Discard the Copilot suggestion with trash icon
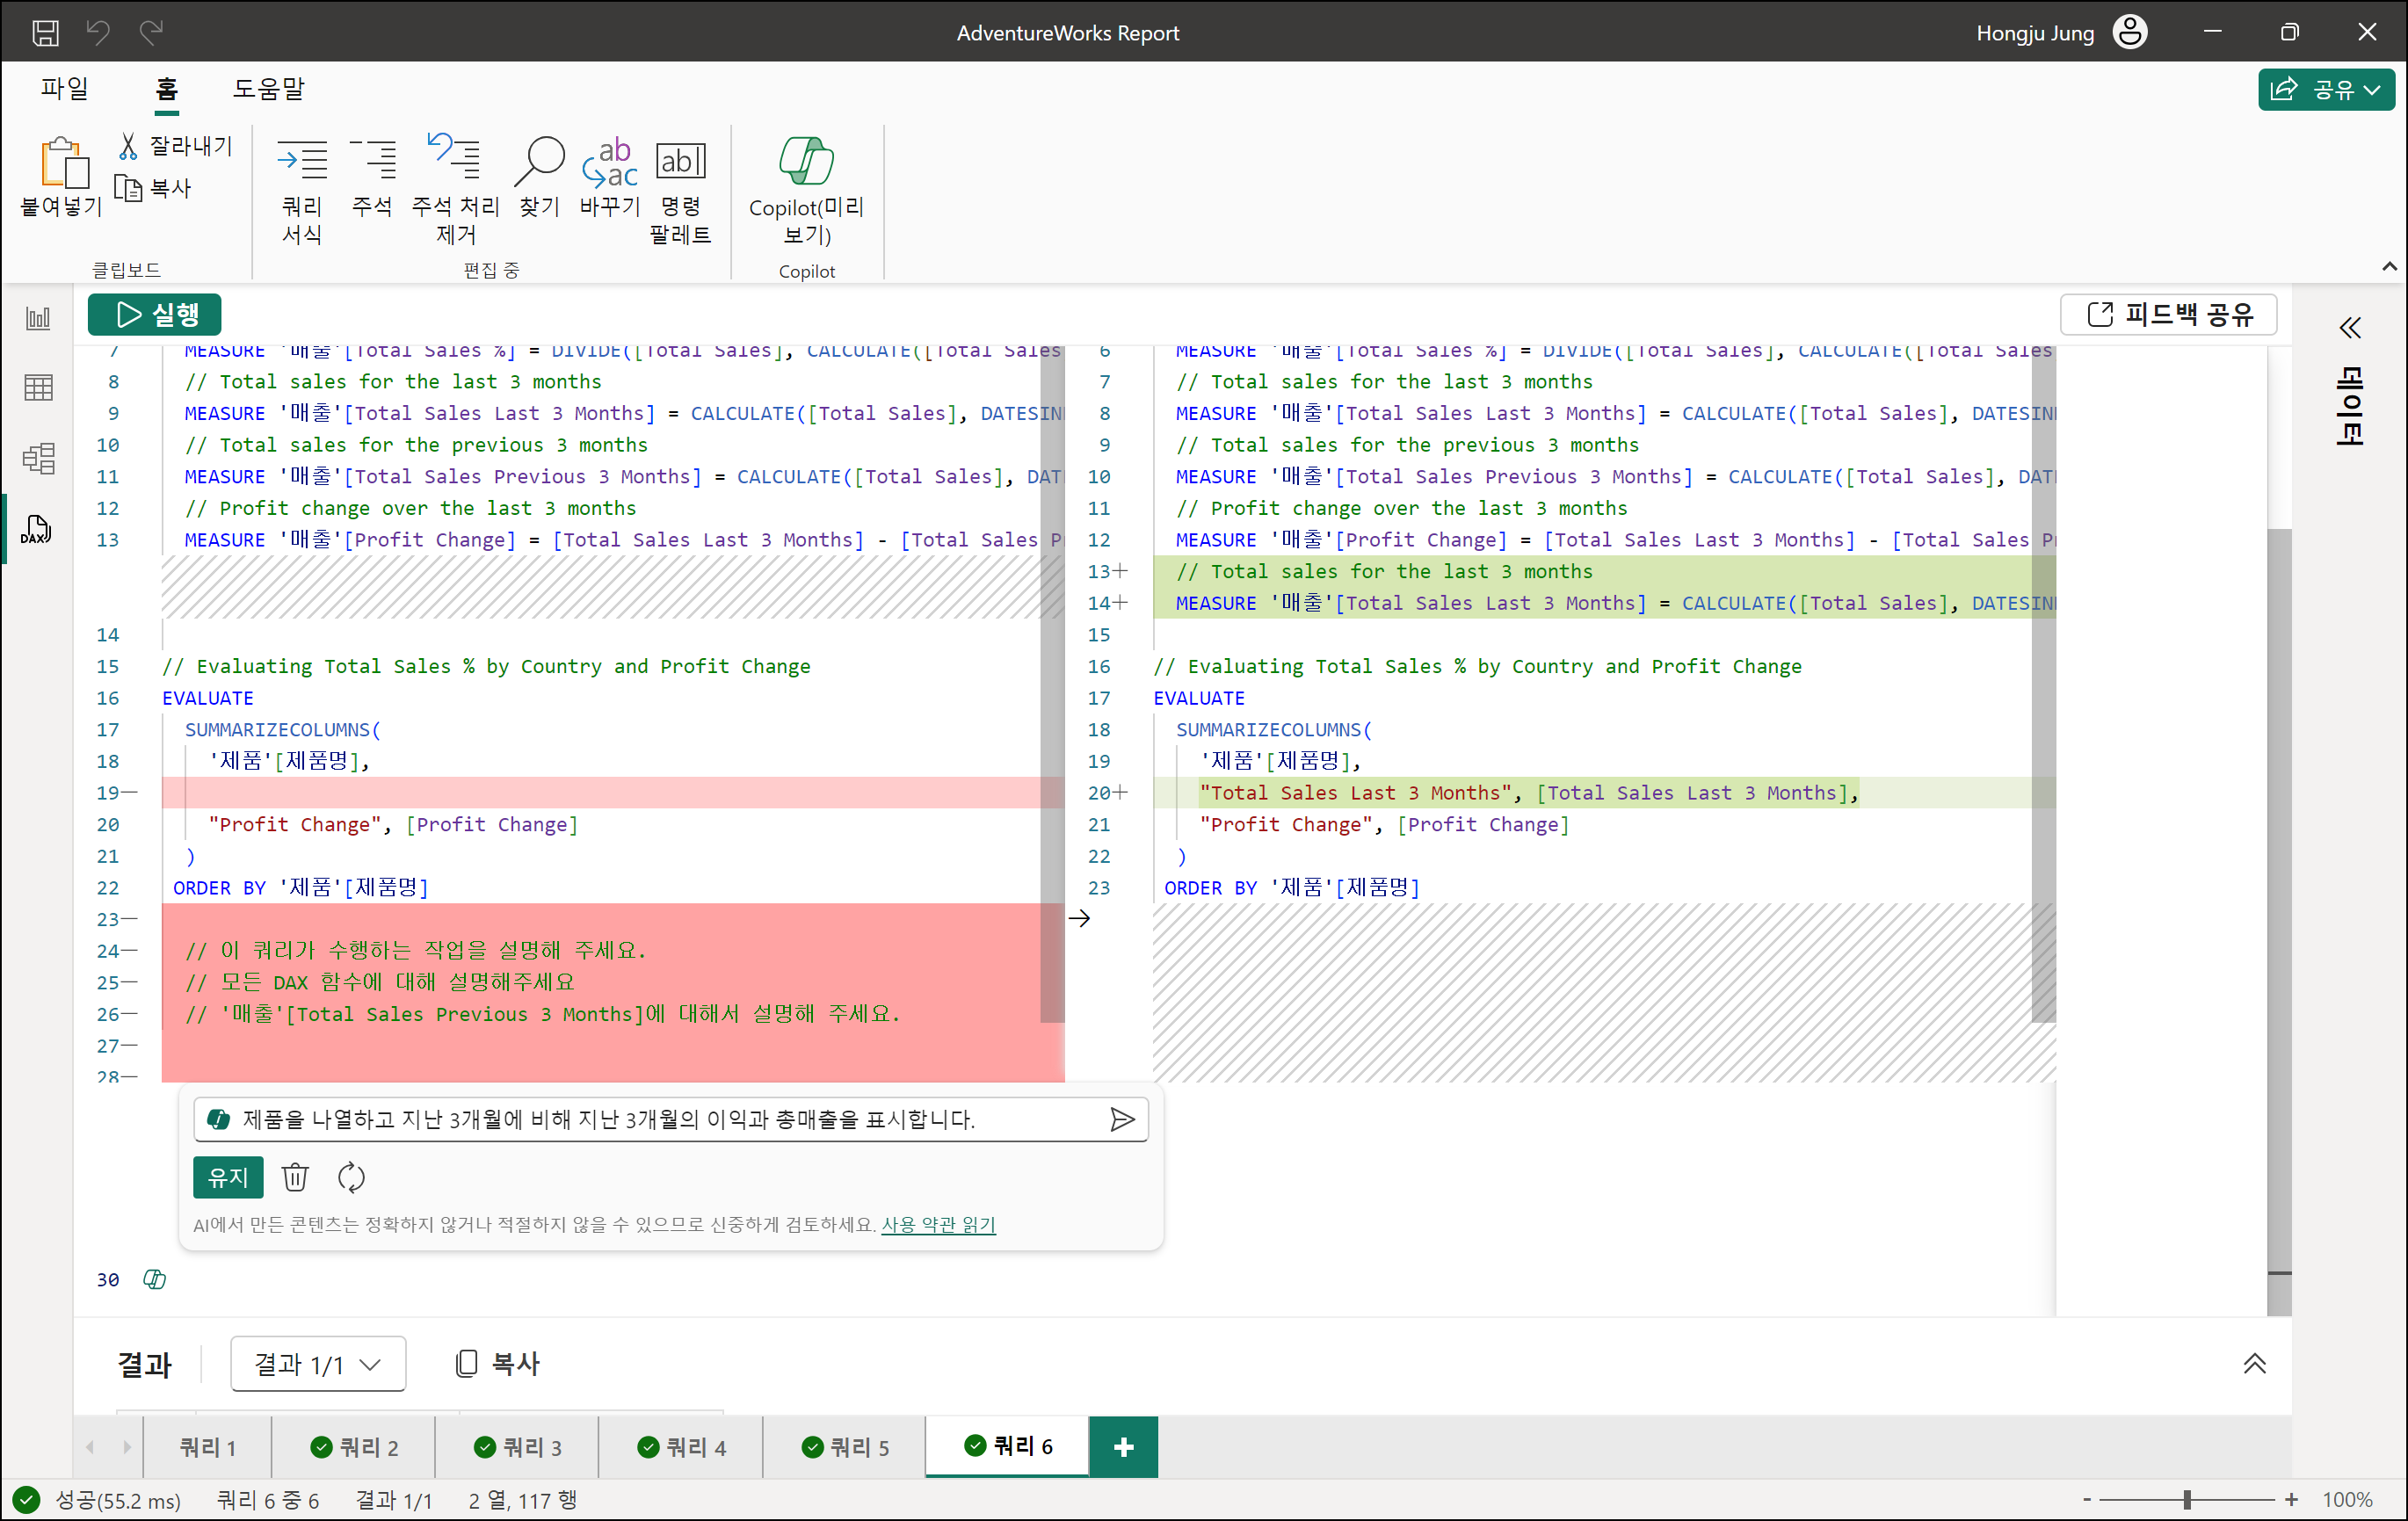This screenshot has height=1521, width=2408. [x=295, y=1177]
